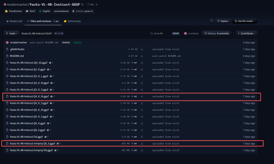
Task: Open GGUF viewer icon for Q5_K_M.gguf
Action: [x=53, y=110]
